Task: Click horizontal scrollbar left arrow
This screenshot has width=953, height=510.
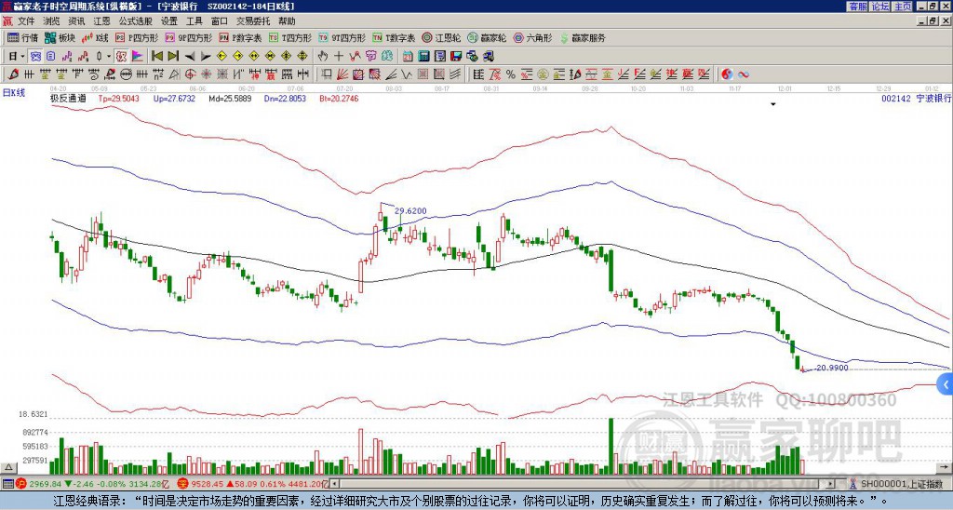Action: [x=334, y=484]
